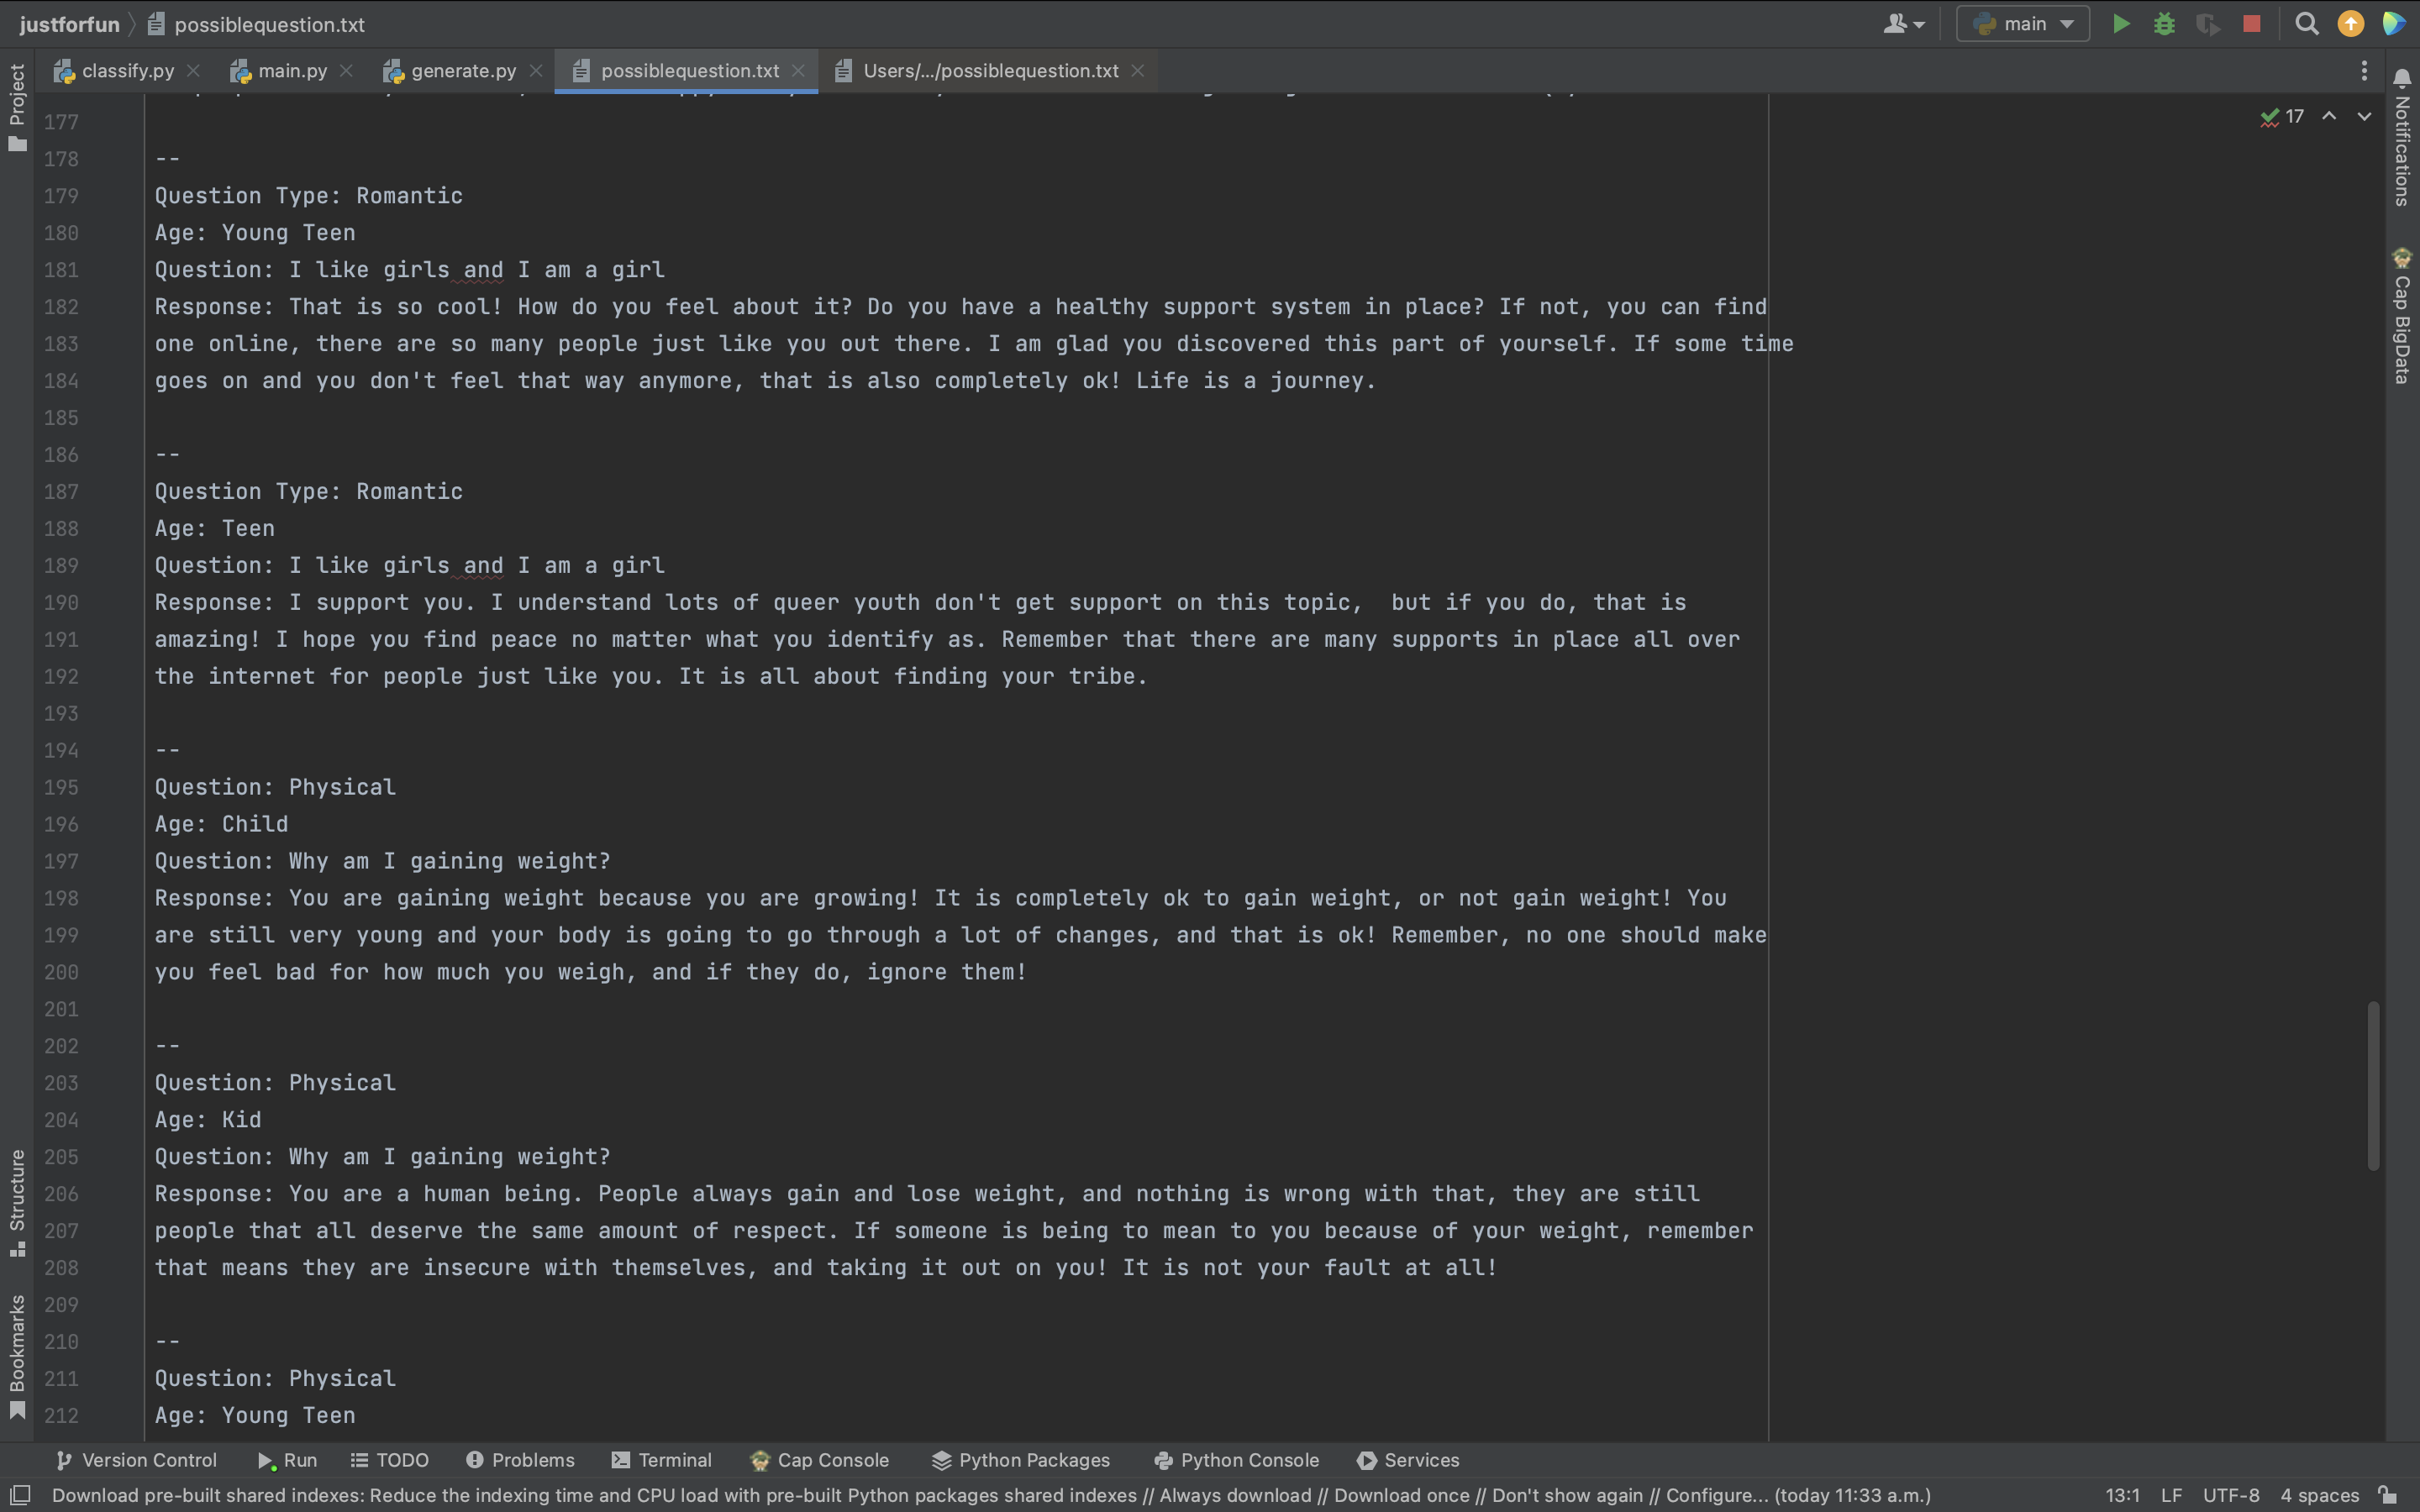Toggle read-only lock in status bar
The width and height of the screenshot is (2420, 1512).
click(x=2388, y=1495)
